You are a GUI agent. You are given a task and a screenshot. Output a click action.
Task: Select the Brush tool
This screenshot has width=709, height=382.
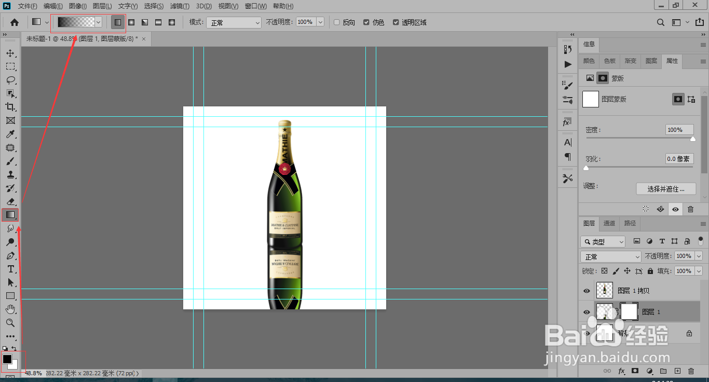click(10, 161)
